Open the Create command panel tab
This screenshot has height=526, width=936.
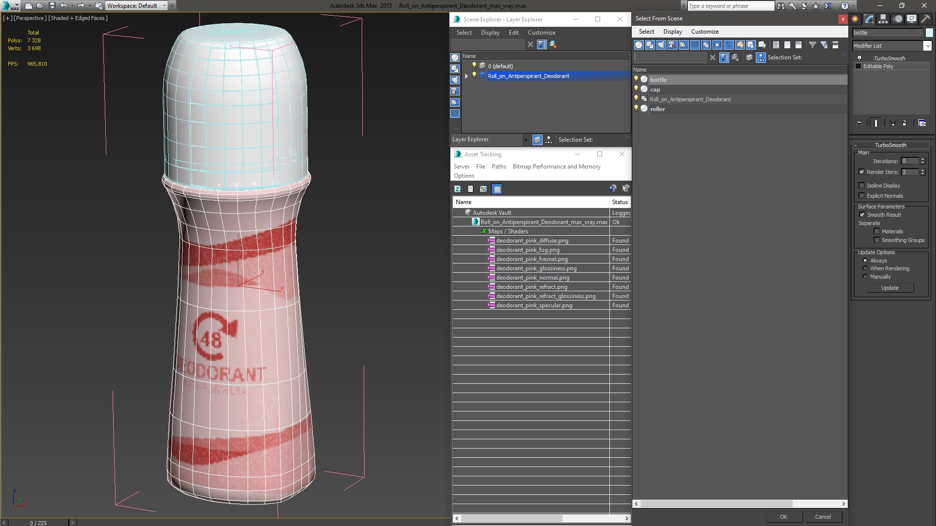click(855, 19)
